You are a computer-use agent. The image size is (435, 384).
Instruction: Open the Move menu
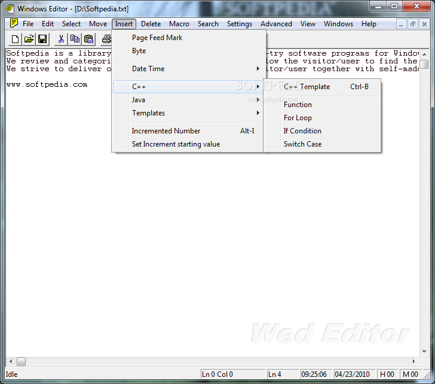(x=98, y=24)
